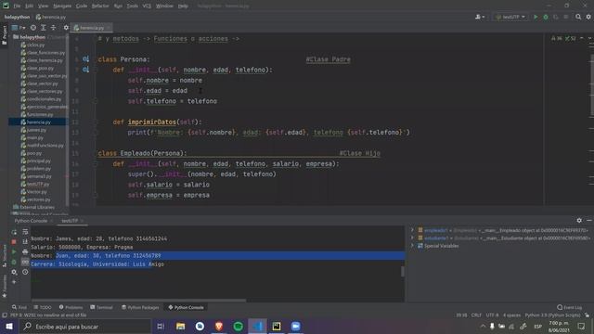Image resolution: width=594 pixels, height=334 pixels.
Task: Click the green Execute icon in console toolbar
Action: click(x=14, y=251)
